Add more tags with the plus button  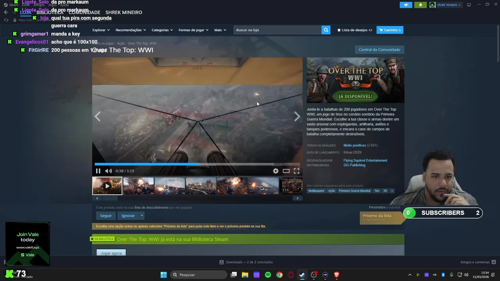point(392,191)
